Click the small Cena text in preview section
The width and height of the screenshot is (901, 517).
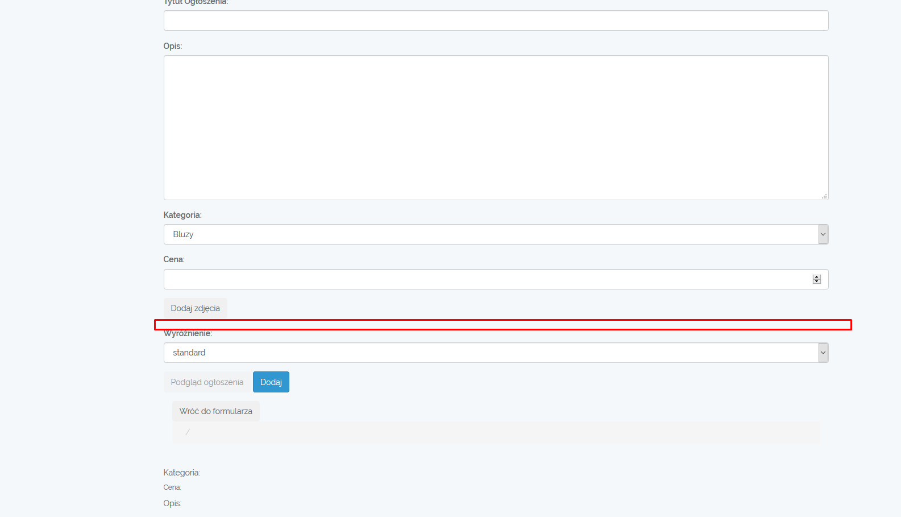pyautogui.click(x=172, y=487)
